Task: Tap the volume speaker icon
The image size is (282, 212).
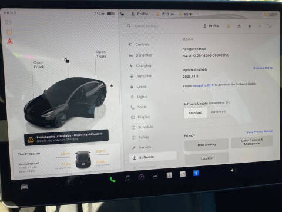Action: pos(233,170)
